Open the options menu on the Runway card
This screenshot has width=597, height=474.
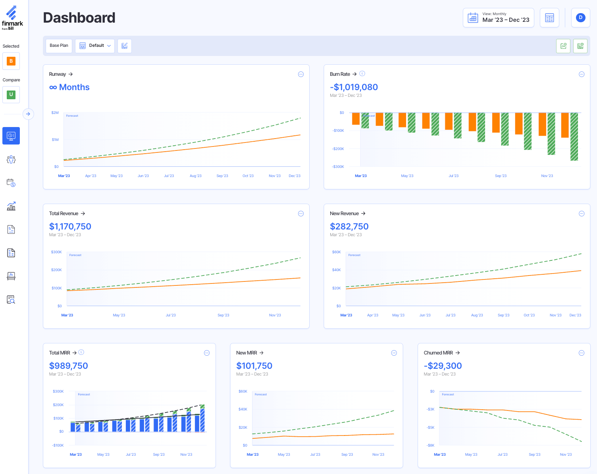[300, 74]
